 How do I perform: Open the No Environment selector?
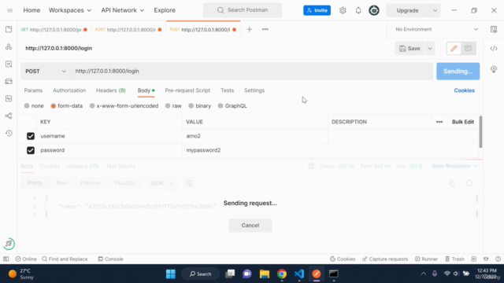click(x=436, y=29)
